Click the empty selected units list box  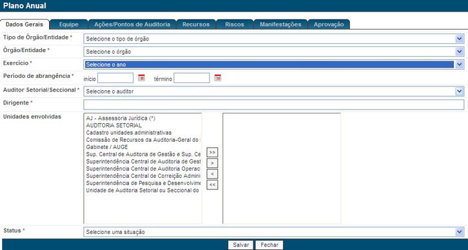(282, 168)
